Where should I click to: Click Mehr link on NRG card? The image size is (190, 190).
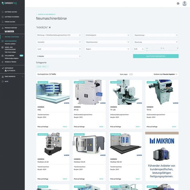(x=65, y=127)
